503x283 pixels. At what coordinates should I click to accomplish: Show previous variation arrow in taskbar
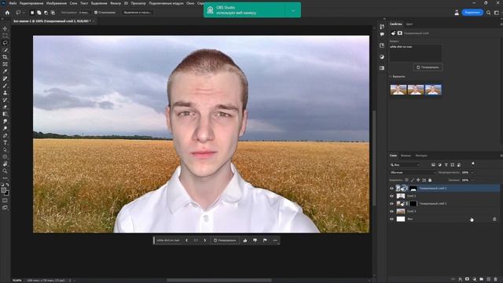186,241
